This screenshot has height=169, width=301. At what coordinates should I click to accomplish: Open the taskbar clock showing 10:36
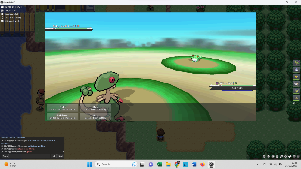(292, 164)
